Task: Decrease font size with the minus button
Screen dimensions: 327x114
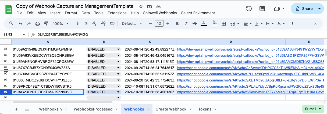Action: [x=151, y=23]
